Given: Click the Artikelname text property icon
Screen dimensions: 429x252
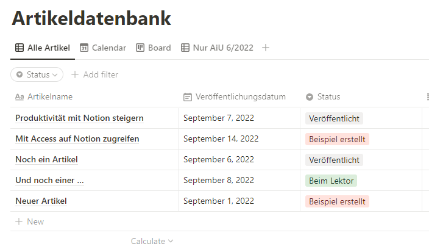Looking at the screenshot, I should pyautogui.click(x=19, y=97).
